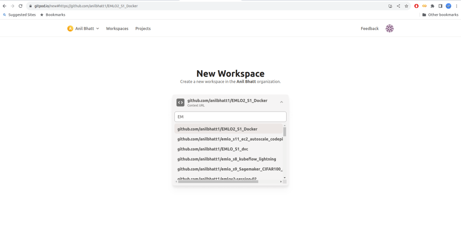Toggle the browser side panel icon
Viewport: 461px width, 225px height.
[x=440, y=6]
